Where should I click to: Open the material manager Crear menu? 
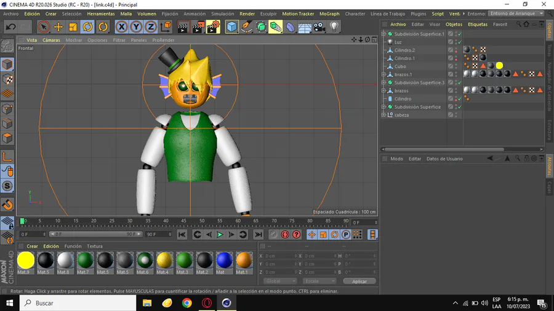click(x=32, y=246)
